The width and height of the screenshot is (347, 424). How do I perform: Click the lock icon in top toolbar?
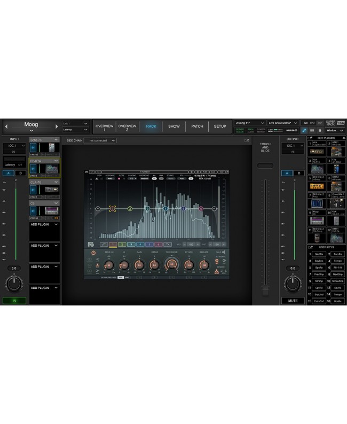pos(320,130)
